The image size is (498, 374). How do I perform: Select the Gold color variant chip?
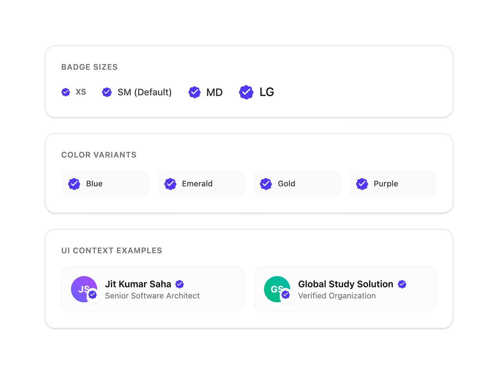[297, 184]
